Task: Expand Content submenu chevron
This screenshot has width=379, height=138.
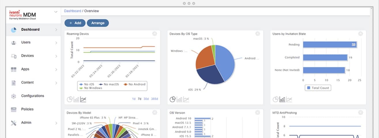Action: click(x=56, y=83)
